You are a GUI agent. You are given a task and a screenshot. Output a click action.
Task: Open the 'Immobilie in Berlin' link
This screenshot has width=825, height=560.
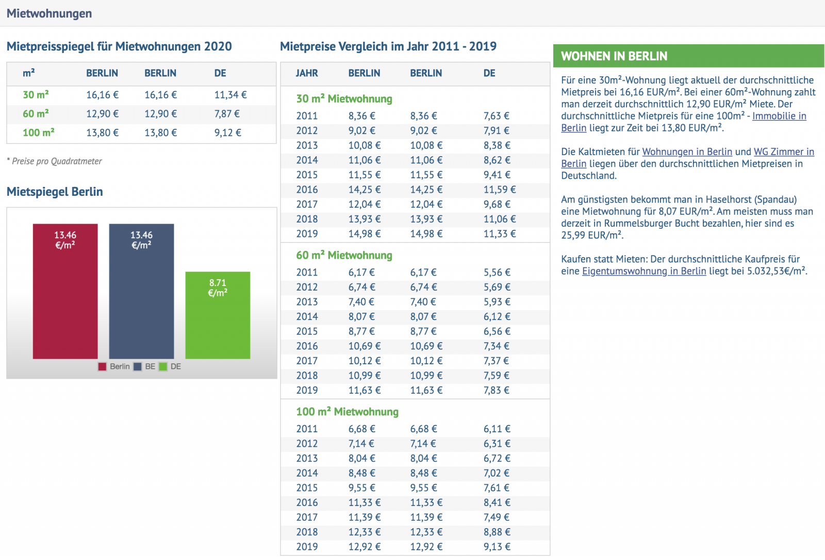point(779,116)
